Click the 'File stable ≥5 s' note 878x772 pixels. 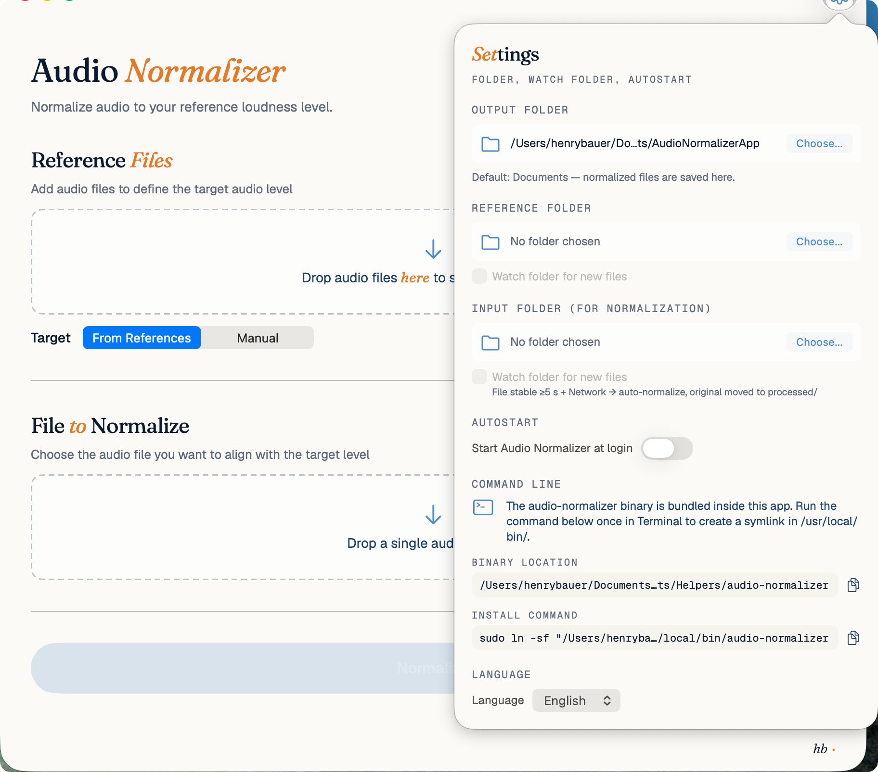point(654,392)
